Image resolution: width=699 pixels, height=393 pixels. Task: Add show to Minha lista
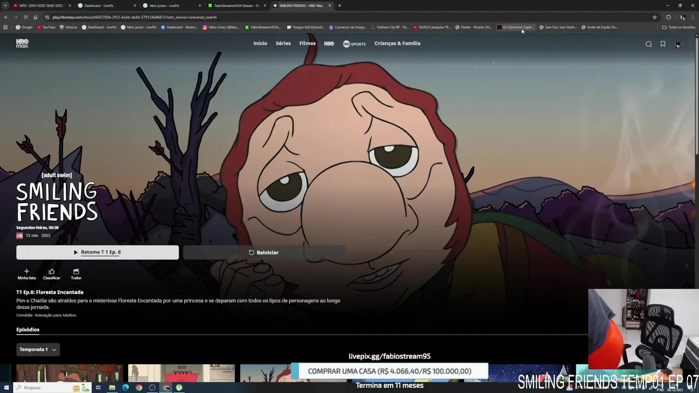[x=26, y=274]
